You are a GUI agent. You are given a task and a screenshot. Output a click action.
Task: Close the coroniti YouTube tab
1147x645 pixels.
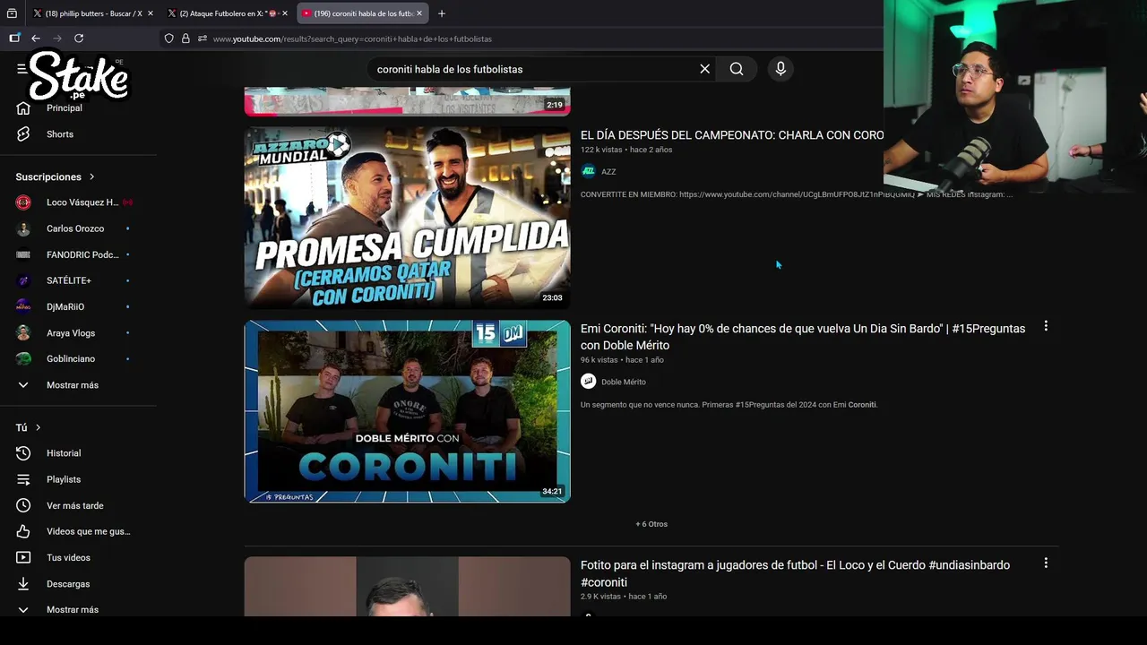419,13
